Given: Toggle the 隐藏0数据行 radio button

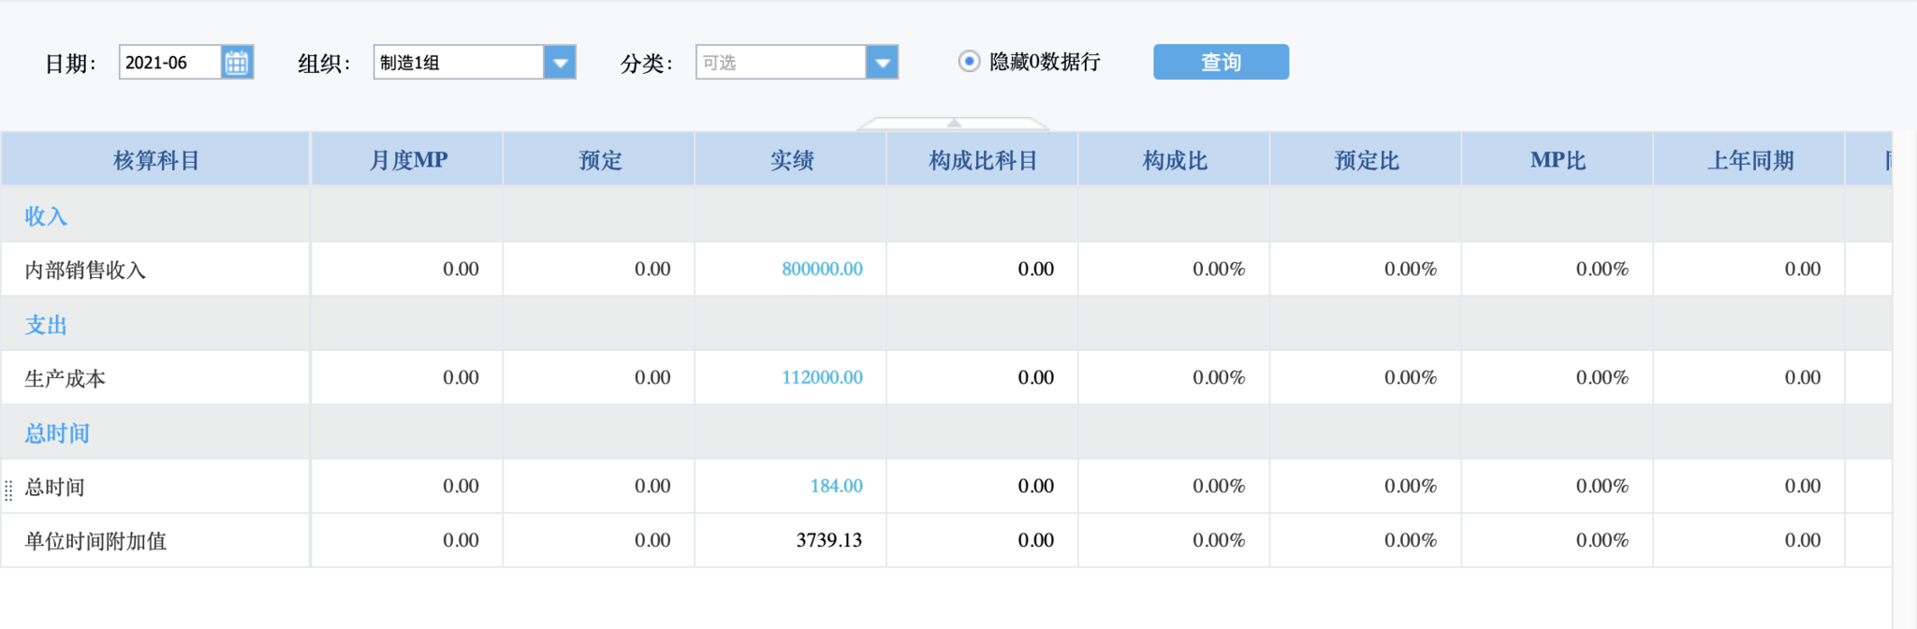Looking at the screenshot, I should 969,62.
